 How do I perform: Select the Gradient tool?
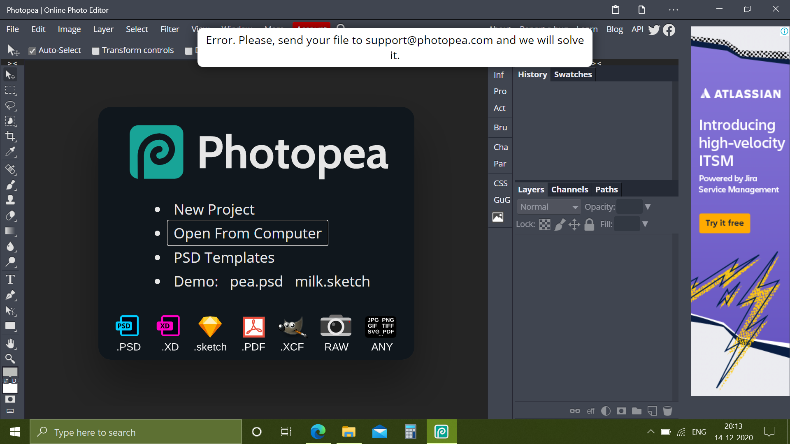(x=11, y=231)
